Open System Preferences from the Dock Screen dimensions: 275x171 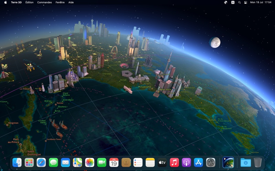coord(211,162)
